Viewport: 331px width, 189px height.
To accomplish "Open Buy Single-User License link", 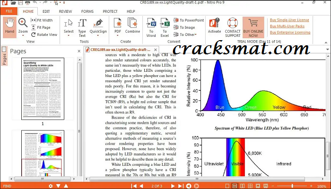I will pyautogui.click(x=289, y=20).
